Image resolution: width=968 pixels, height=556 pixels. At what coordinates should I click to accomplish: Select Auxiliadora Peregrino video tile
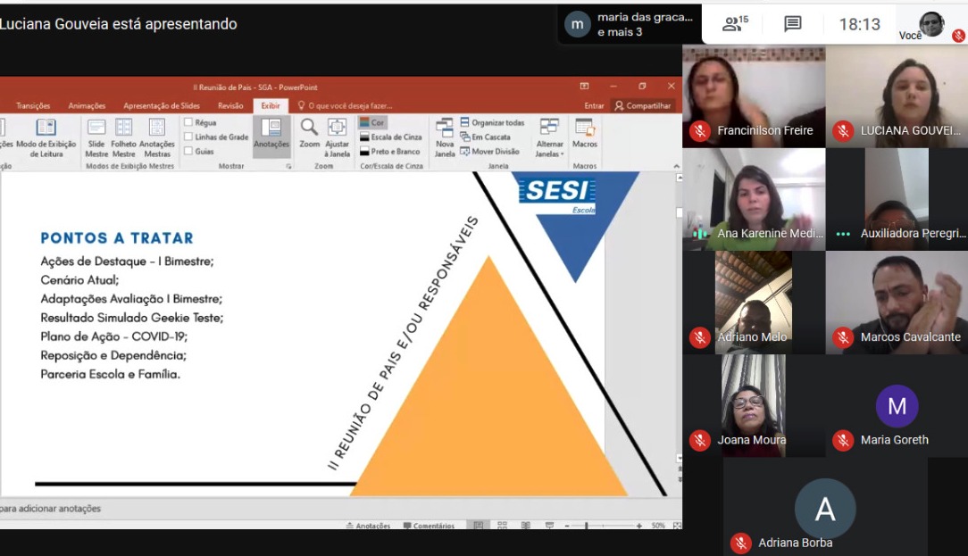[897, 199]
